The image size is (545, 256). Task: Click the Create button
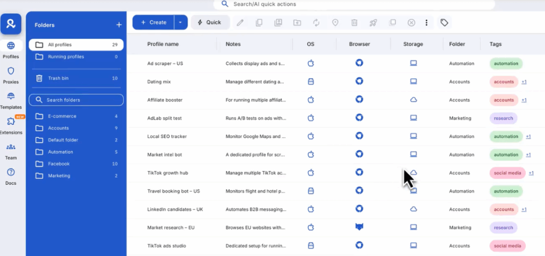point(153,22)
